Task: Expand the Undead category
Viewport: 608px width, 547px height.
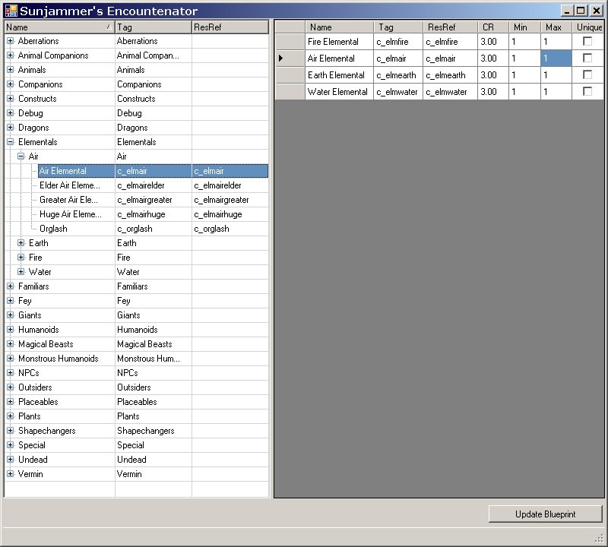Action: pyautogui.click(x=10, y=460)
